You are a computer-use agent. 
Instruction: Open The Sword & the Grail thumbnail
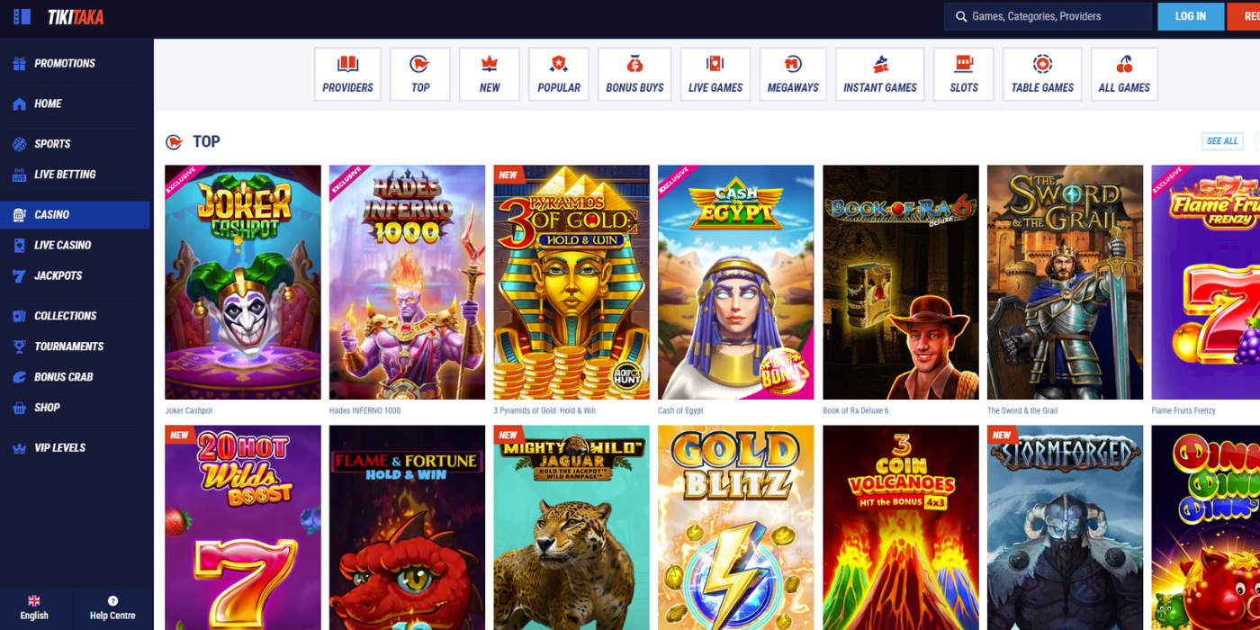(1066, 283)
